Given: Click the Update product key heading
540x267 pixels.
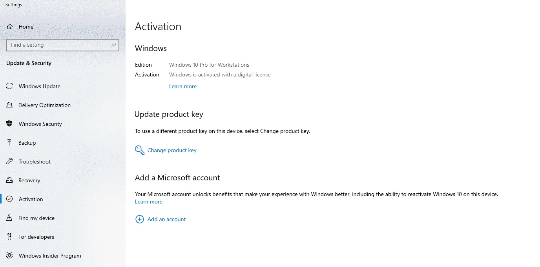Looking at the screenshot, I should 169,114.
